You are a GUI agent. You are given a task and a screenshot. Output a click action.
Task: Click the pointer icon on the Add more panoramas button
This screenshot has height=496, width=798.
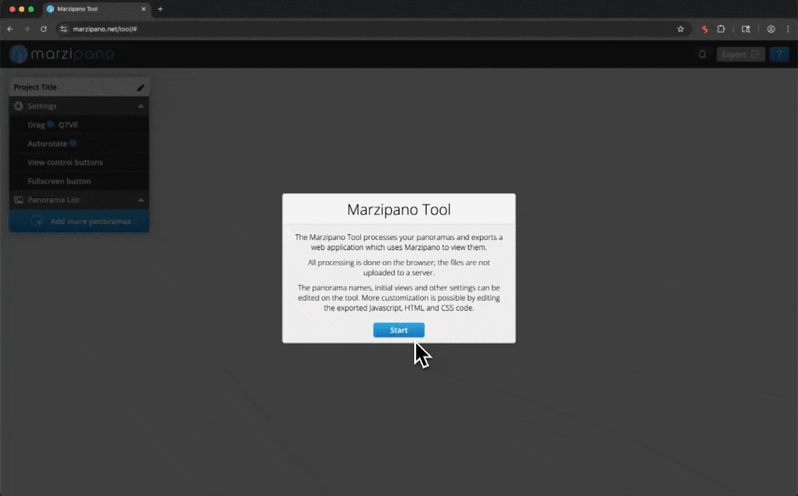click(x=37, y=221)
